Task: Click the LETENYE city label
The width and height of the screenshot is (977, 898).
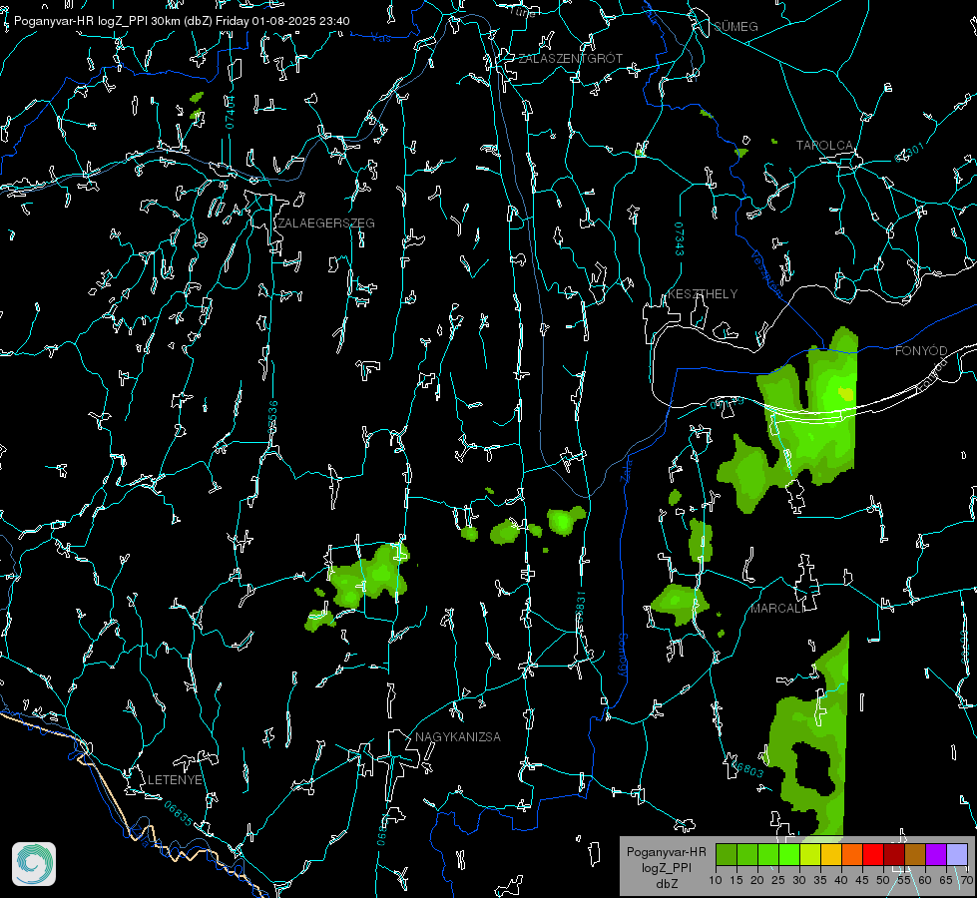Action: click(175, 779)
